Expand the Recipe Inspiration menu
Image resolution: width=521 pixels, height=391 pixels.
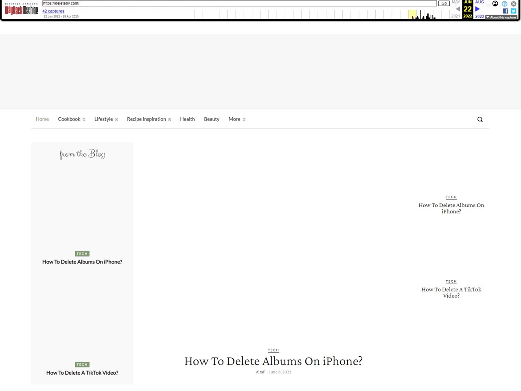pos(149,119)
